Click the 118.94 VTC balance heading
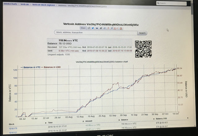The image size is (198, 136). (68, 40)
